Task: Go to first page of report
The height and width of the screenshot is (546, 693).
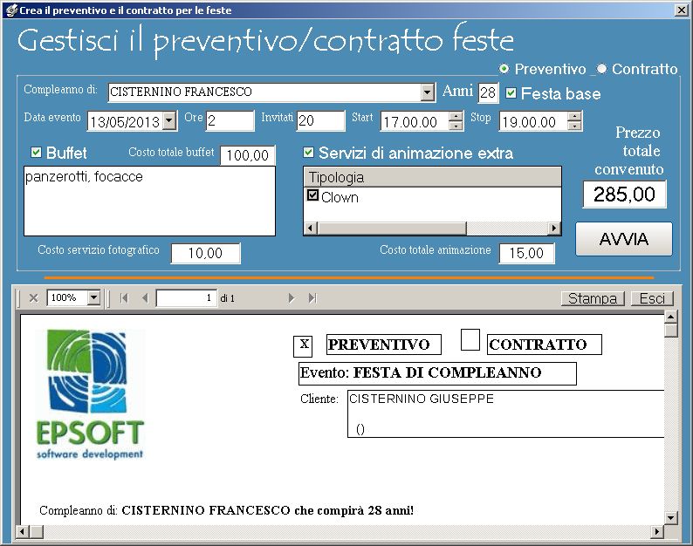Action: click(125, 298)
